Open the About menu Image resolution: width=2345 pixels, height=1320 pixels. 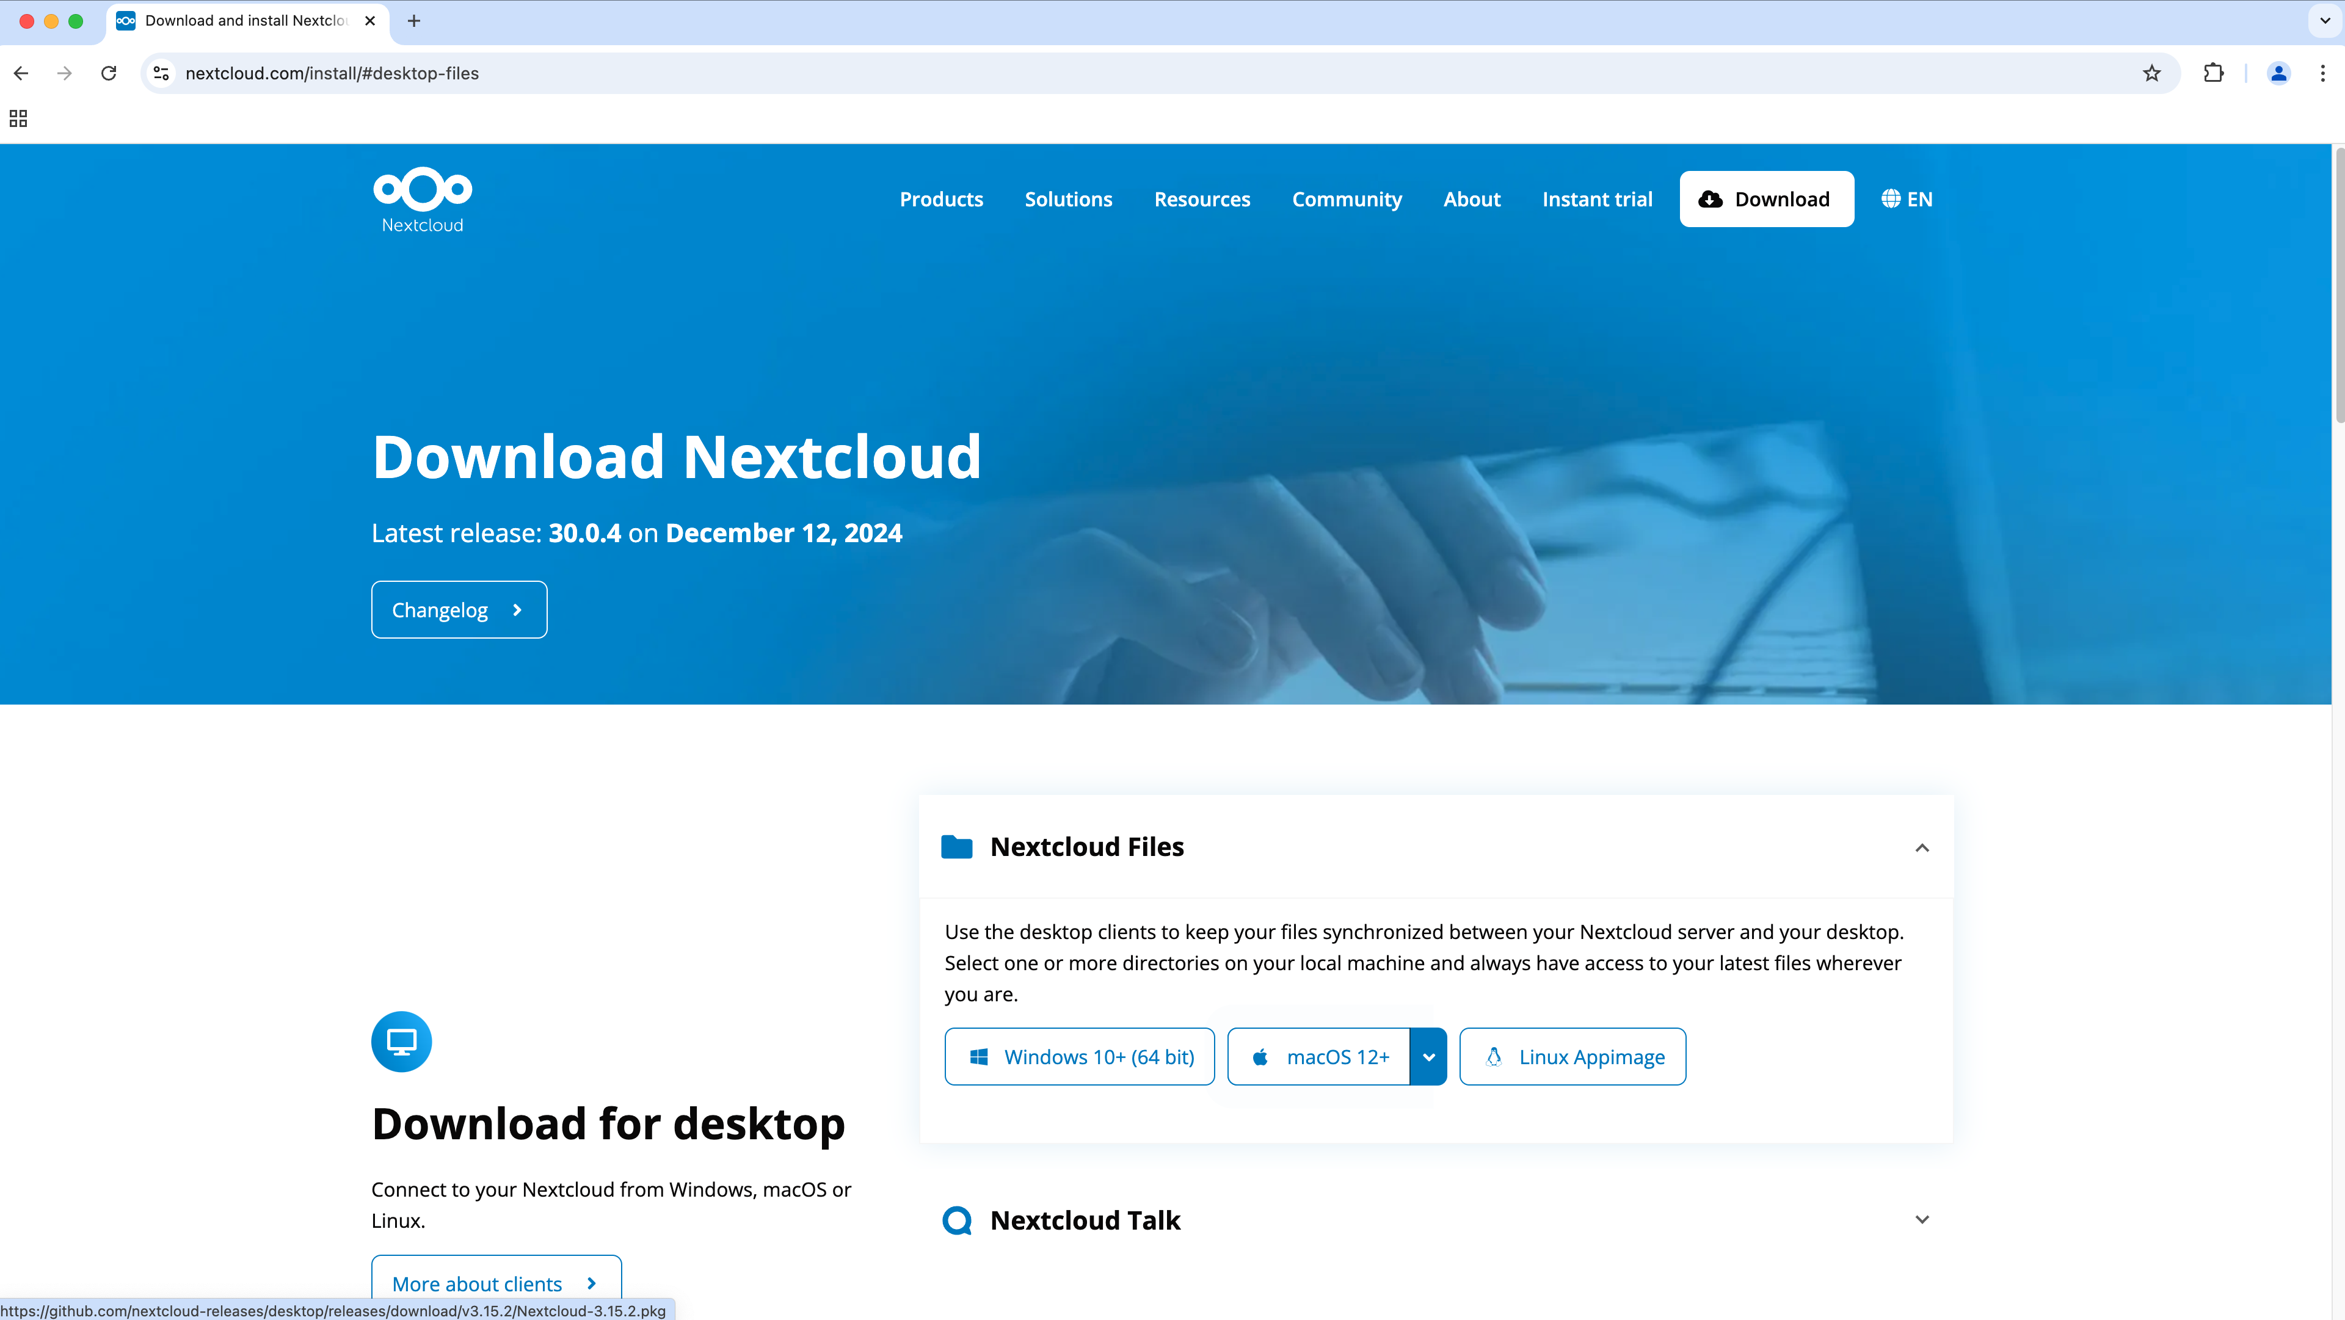(1472, 200)
